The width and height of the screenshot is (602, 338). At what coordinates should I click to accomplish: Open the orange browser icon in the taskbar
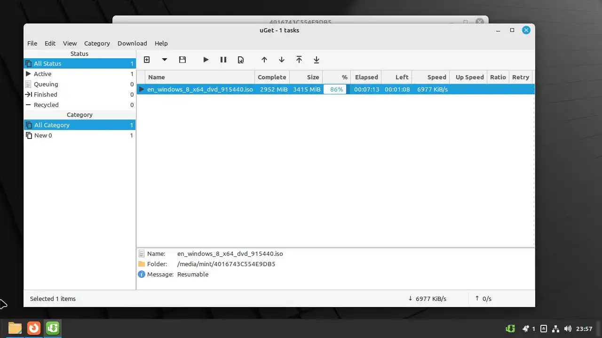[34, 328]
